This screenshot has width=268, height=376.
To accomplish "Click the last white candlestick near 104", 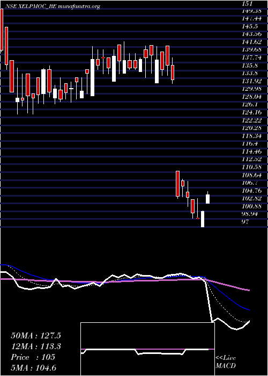I will (208, 199).
